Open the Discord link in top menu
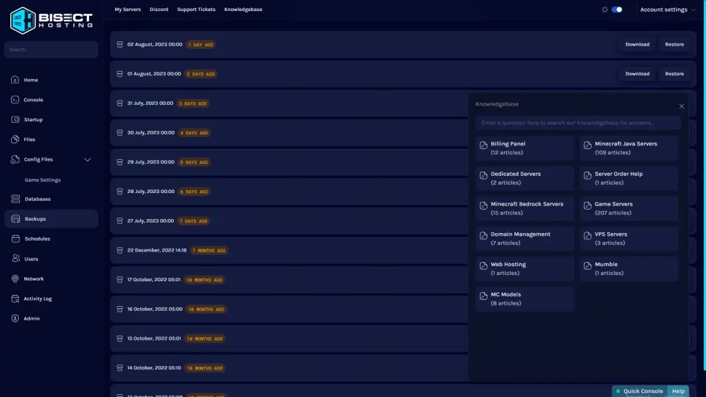 click(x=159, y=10)
